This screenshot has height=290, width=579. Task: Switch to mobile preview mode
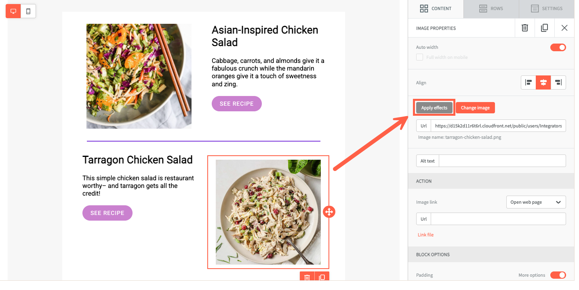[x=28, y=11]
